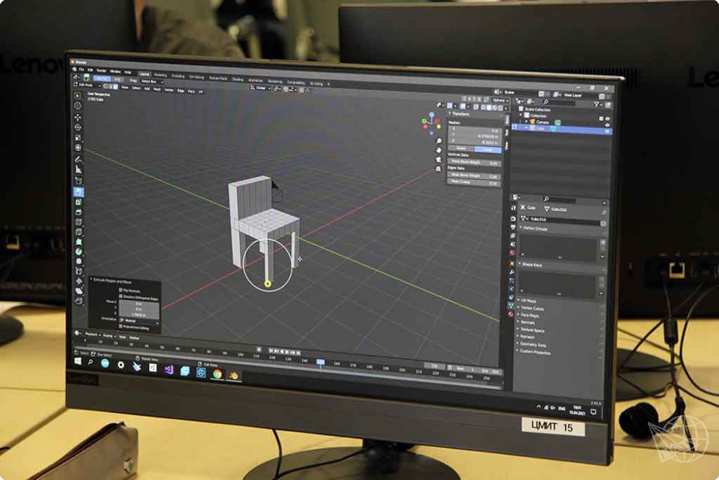Image resolution: width=719 pixels, height=480 pixels.
Task: Expand the UV Maps panel
Action: [528, 301]
